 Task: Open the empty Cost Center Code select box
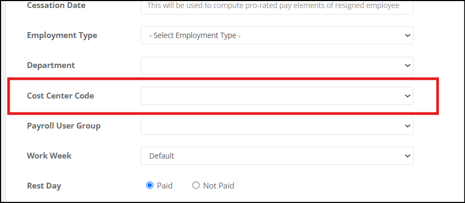tap(277, 96)
